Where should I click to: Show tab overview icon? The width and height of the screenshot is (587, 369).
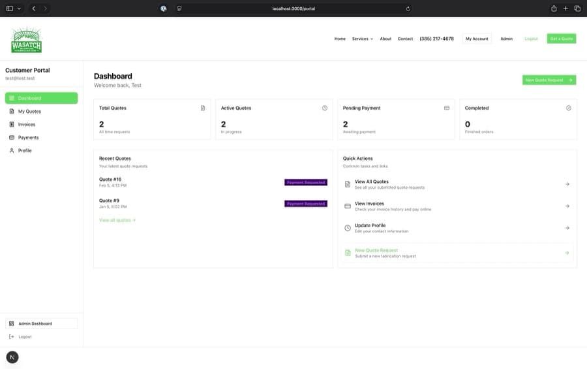coord(577,8)
